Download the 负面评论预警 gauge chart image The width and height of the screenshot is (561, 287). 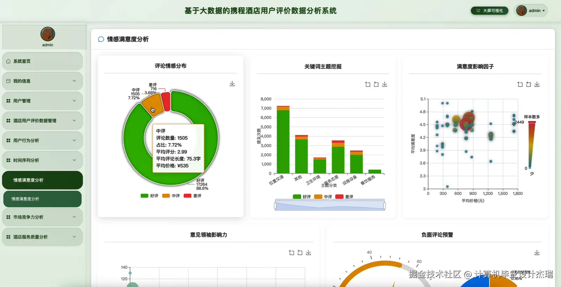coord(537,253)
